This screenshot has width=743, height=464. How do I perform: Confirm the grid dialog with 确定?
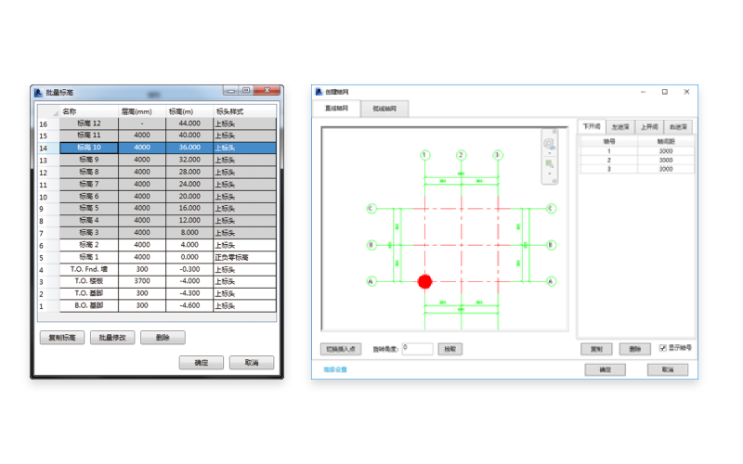606,369
